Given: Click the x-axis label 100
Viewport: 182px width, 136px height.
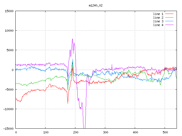Looking at the screenshot, I should pos(46,132).
